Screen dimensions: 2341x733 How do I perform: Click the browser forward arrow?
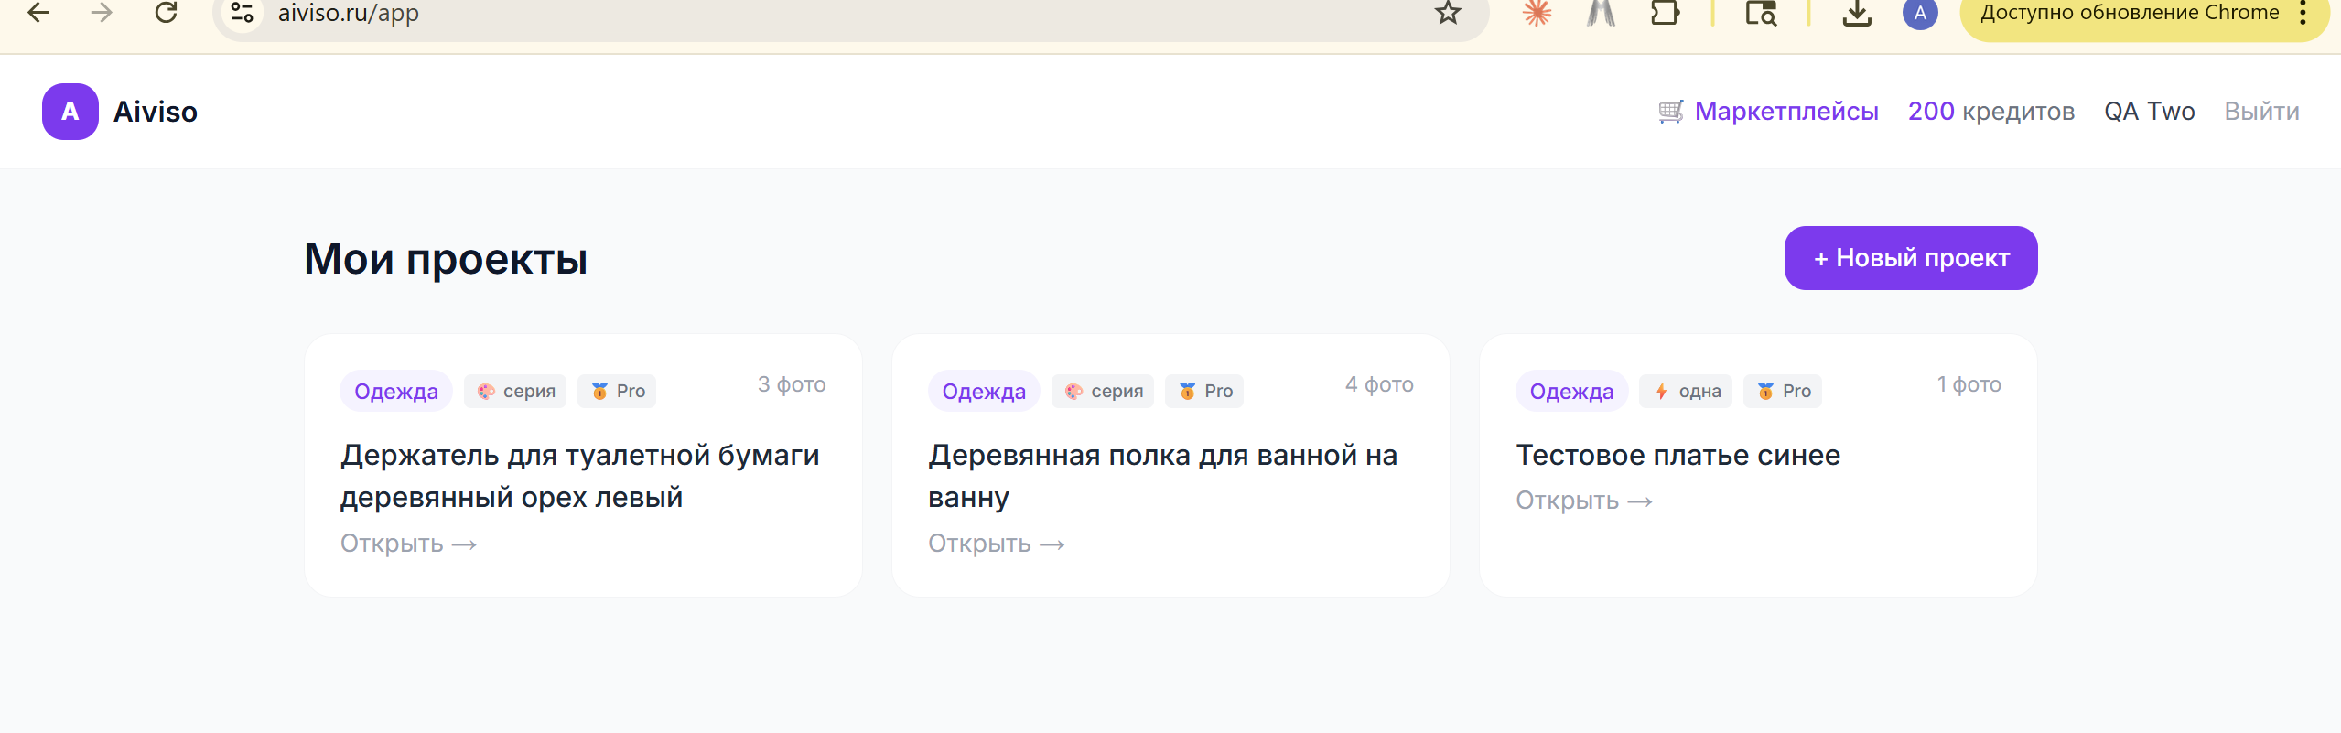102,13
